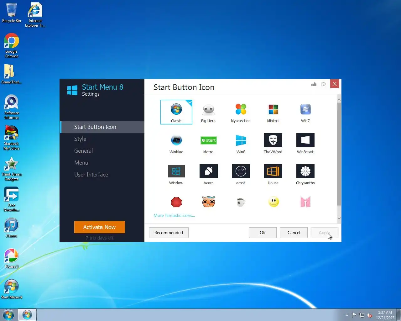Open help with the question mark icon
401x321 pixels.
(x=323, y=84)
